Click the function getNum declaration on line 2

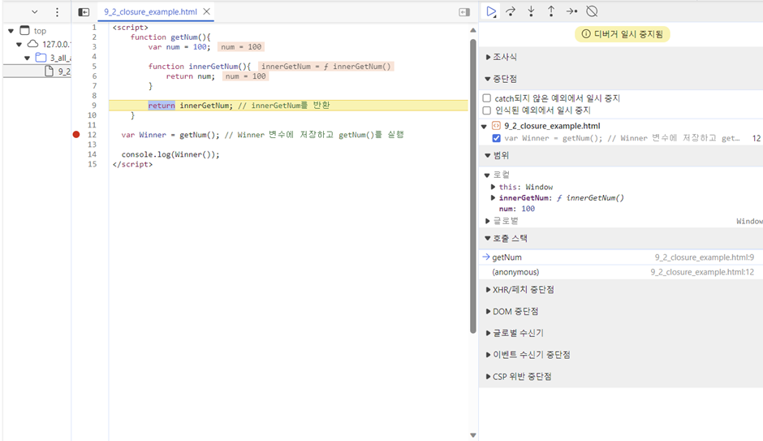pos(170,37)
